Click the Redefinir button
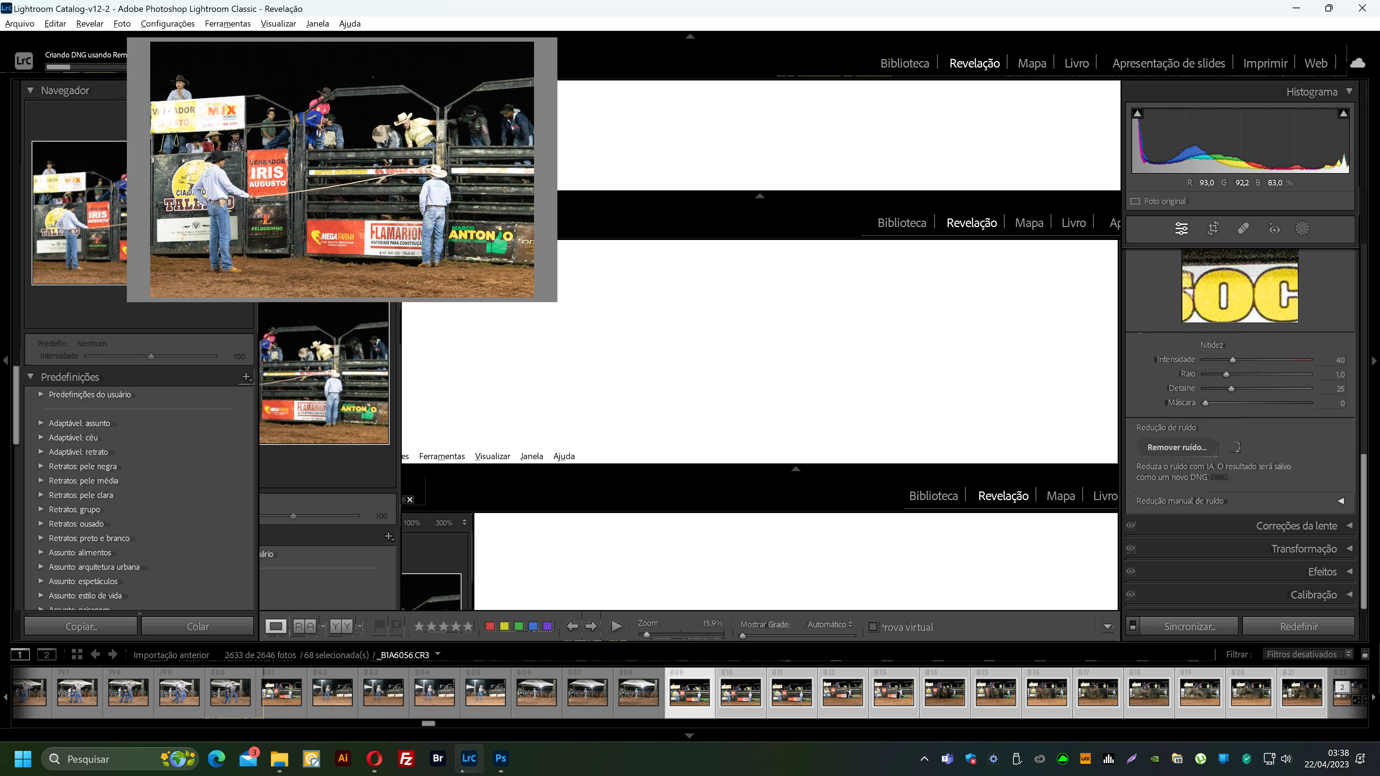1380x776 pixels. point(1298,626)
